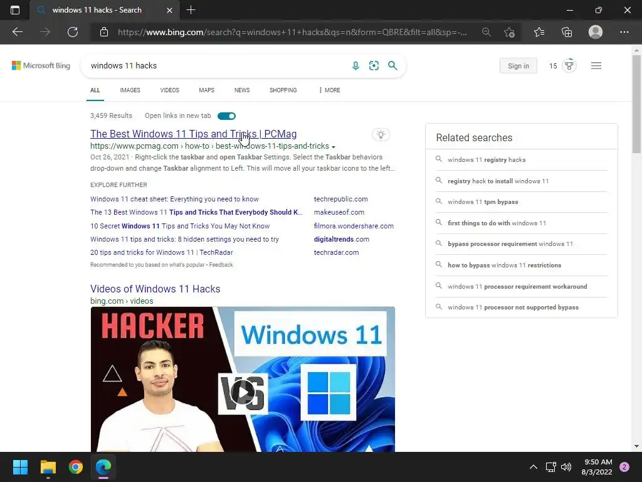Image resolution: width=642 pixels, height=482 pixels.
Task: Click the browser address bar URL
Action: coord(292,32)
